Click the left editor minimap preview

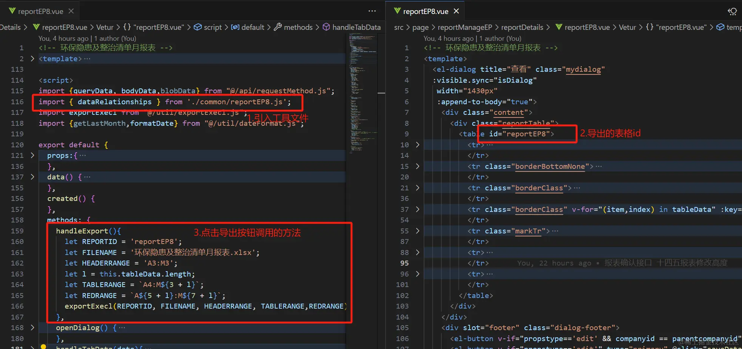[x=363, y=94]
